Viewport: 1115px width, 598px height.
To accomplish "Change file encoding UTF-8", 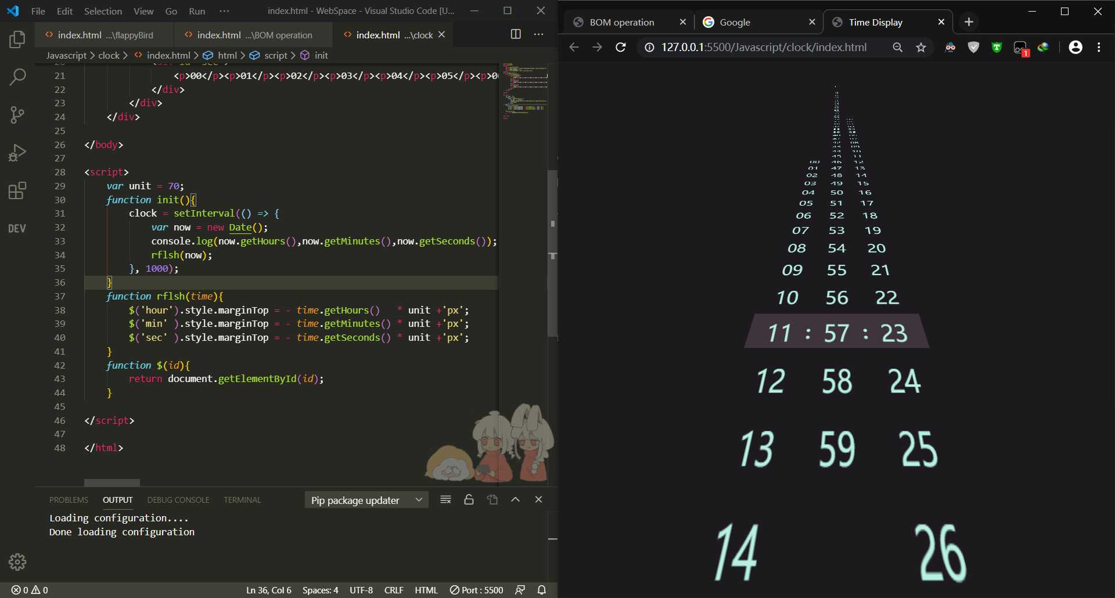I will [x=361, y=590].
